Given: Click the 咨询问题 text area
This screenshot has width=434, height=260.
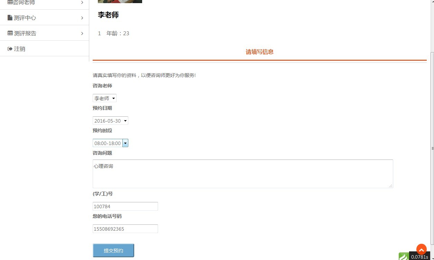Looking at the screenshot, I should [x=243, y=174].
